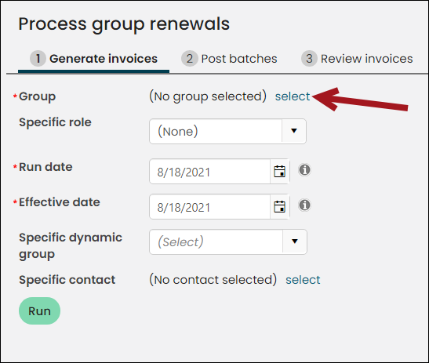This screenshot has height=363, width=429.
Task: Click the (No group selected) text
Action: coord(208,96)
